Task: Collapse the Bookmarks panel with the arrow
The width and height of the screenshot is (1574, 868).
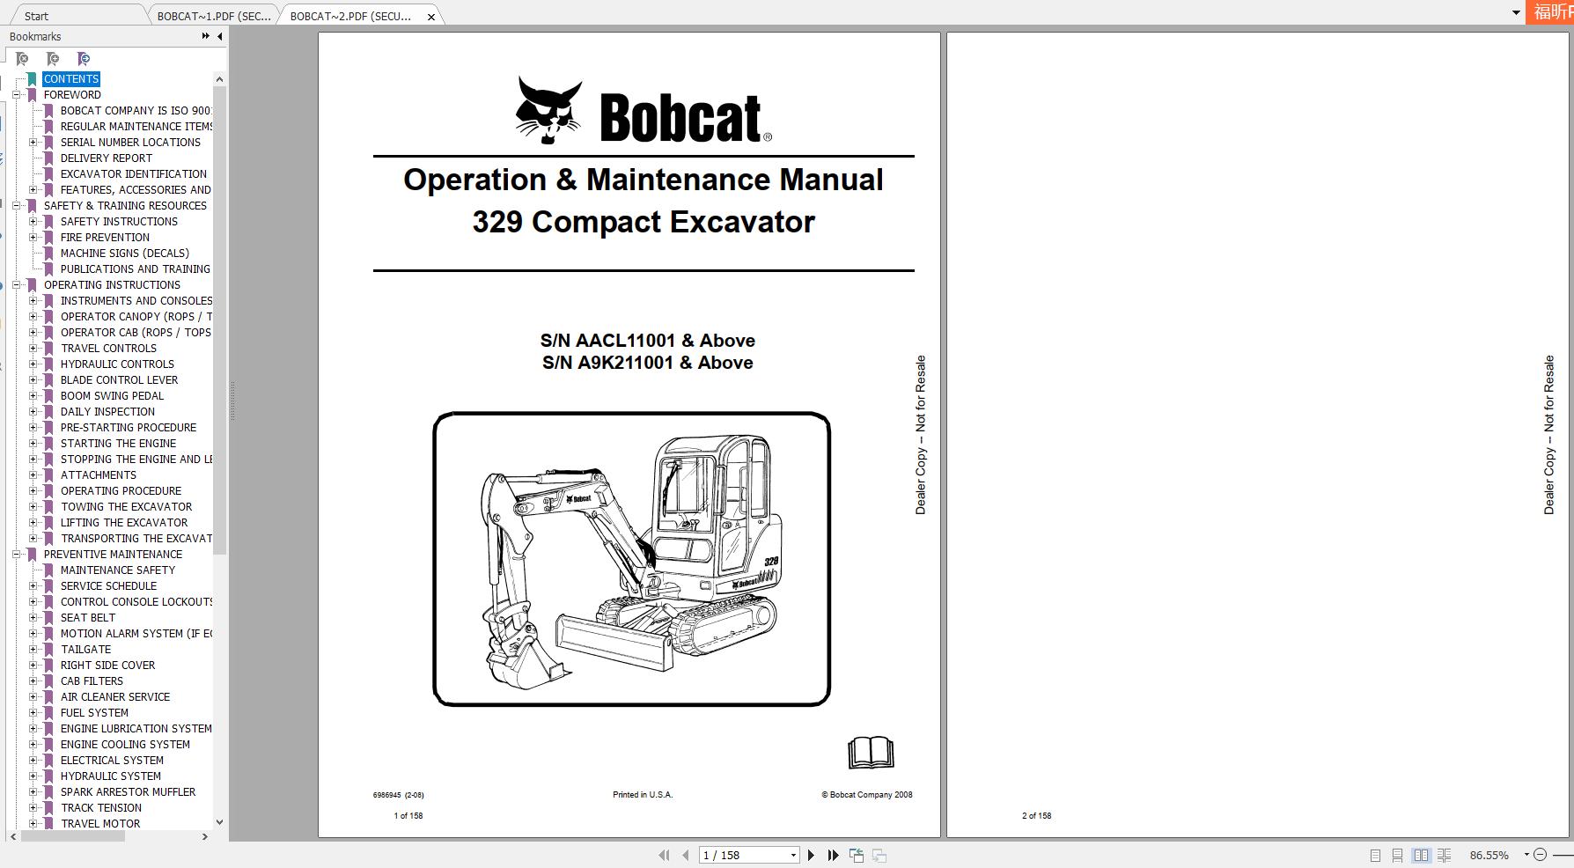Action: (219, 36)
